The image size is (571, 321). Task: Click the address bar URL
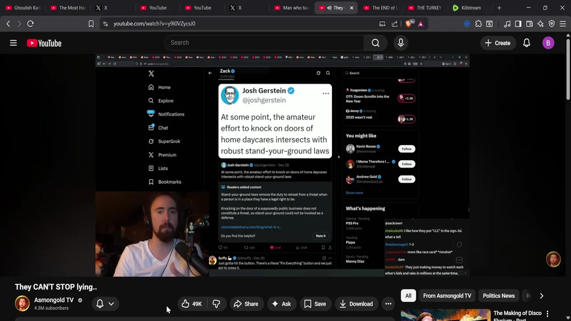click(154, 24)
